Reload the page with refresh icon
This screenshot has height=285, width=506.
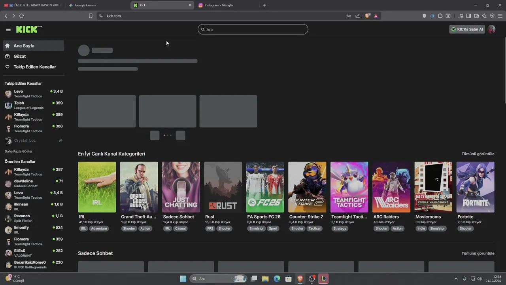tap(21, 16)
